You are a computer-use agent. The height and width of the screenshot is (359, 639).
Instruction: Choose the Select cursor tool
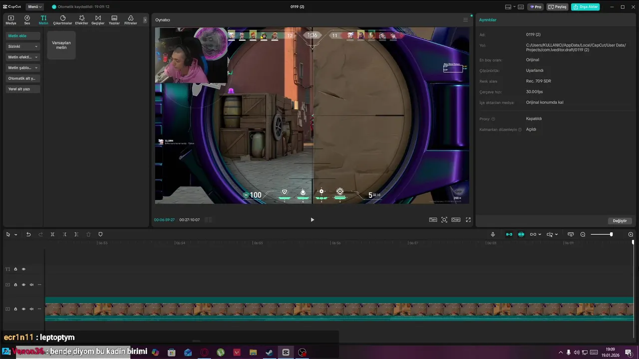pyautogui.click(x=8, y=234)
